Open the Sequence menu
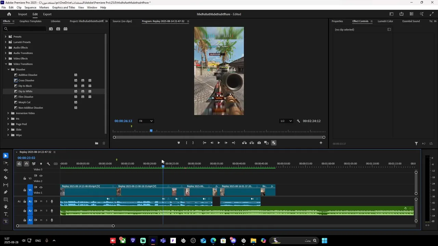This screenshot has width=438, height=246. [30, 8]
